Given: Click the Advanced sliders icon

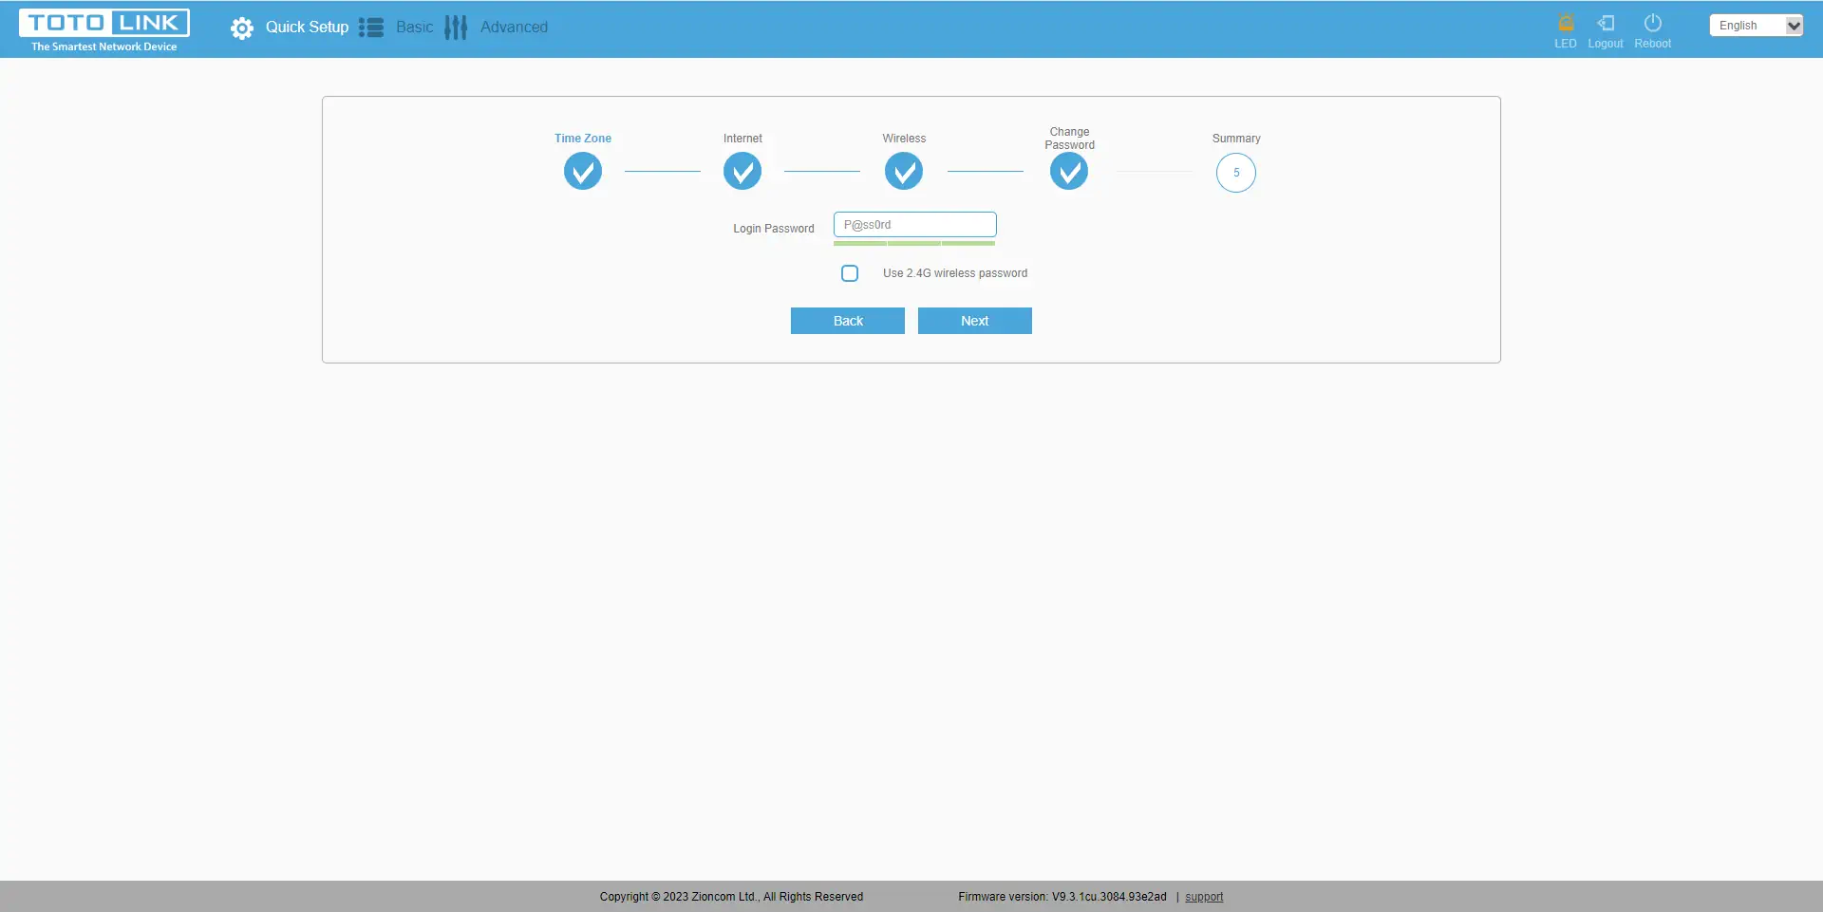Looking at the screenshot, I should click(456, 28).
